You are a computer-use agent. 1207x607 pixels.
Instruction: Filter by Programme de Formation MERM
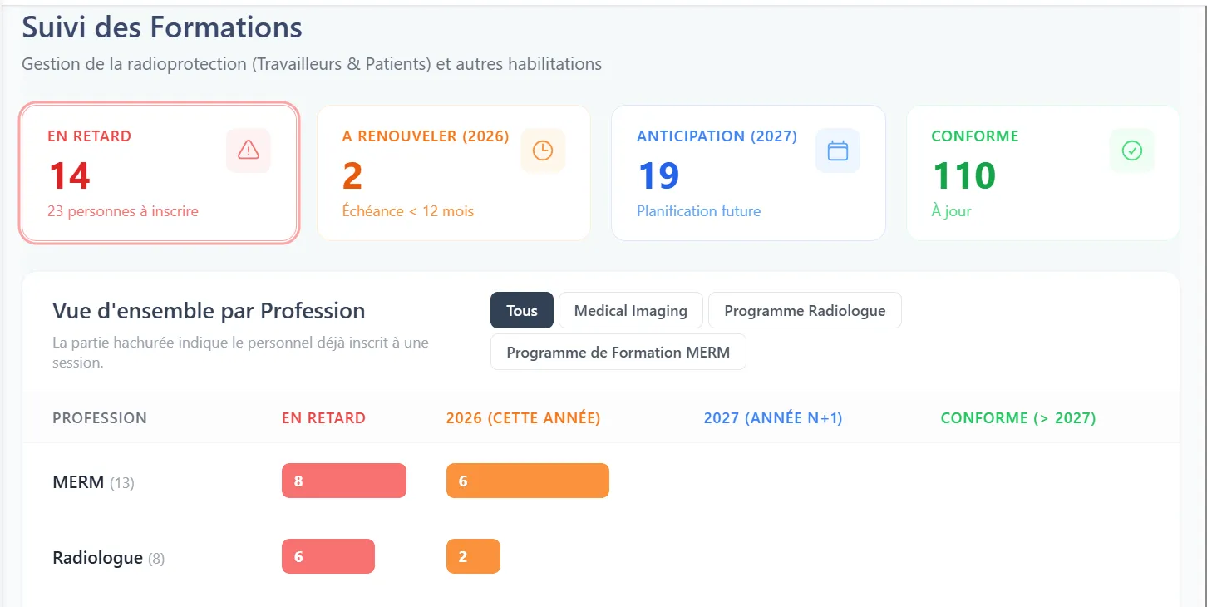618,352
